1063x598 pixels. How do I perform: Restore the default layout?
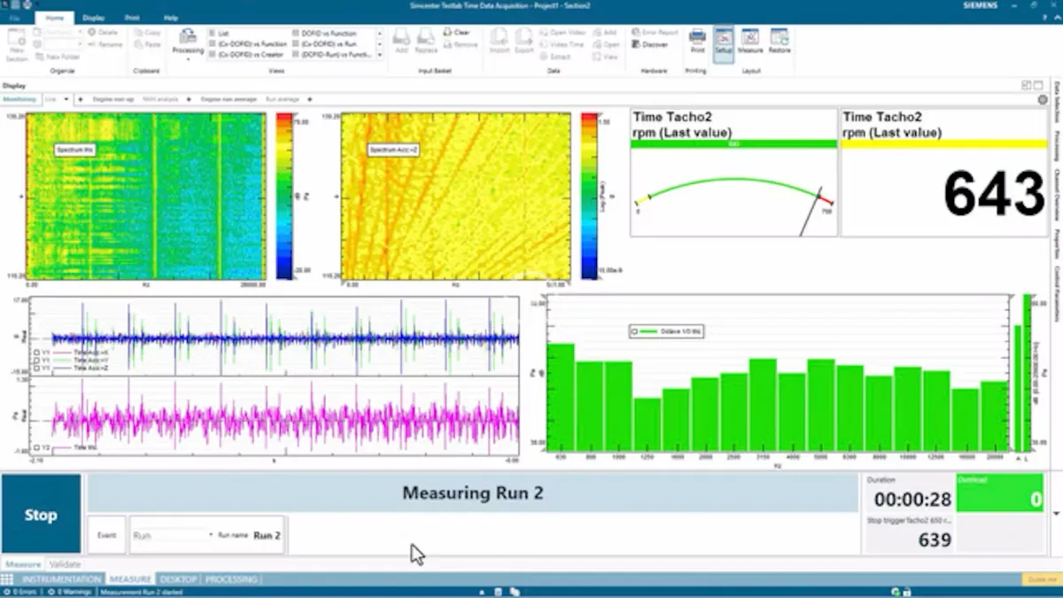click(780, 41)
